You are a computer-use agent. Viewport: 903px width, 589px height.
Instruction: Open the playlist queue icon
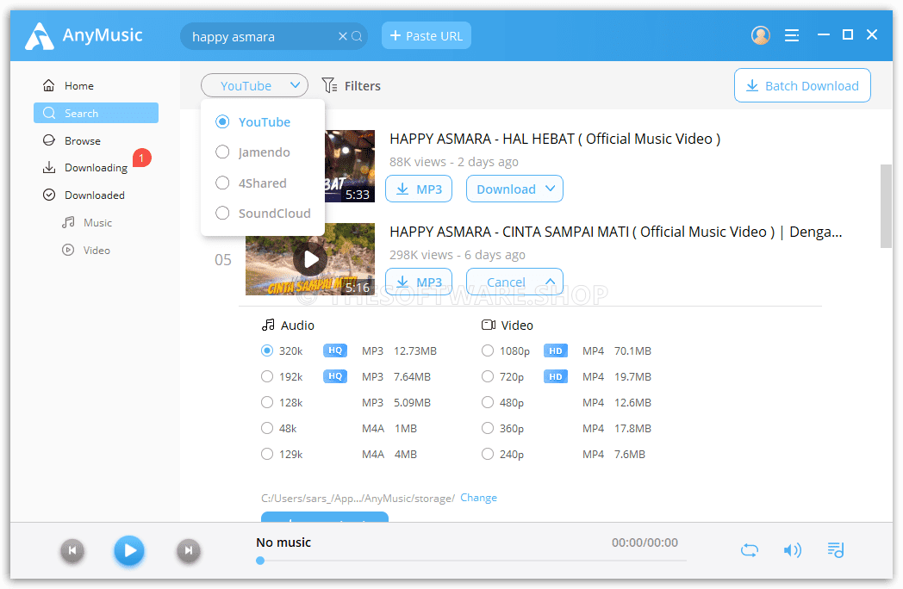(x=836, y=550)
